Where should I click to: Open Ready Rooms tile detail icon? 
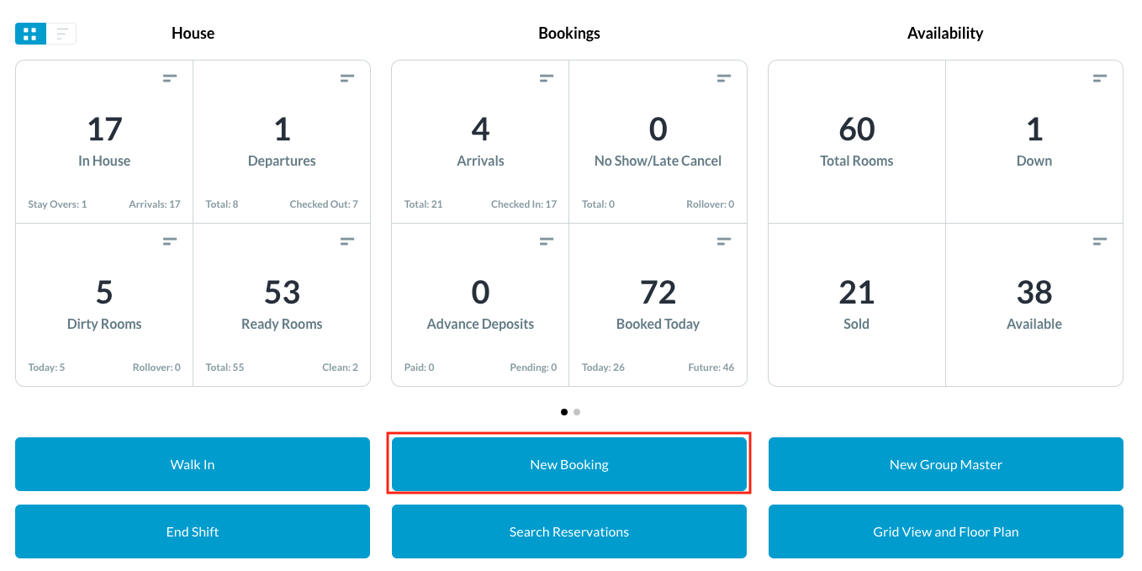[347, 241]
